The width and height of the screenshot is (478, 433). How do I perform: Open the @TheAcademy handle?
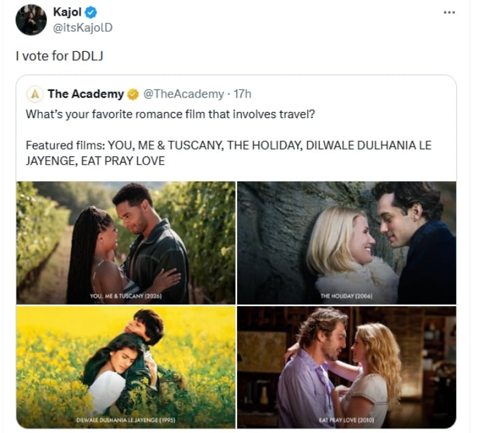pos(184,94)
